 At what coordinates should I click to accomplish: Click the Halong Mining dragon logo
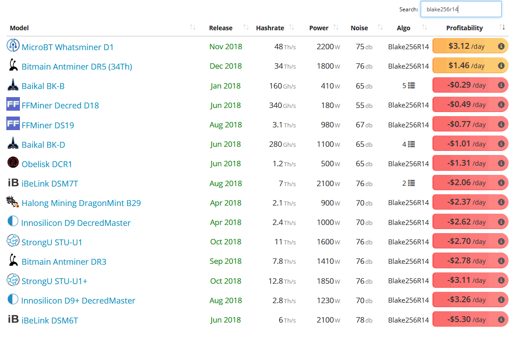pyautogui.click(x=13, y=202)
